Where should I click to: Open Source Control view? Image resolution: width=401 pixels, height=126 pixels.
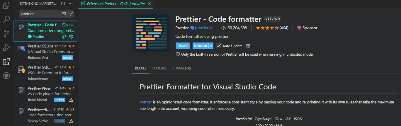coord(6,34)
